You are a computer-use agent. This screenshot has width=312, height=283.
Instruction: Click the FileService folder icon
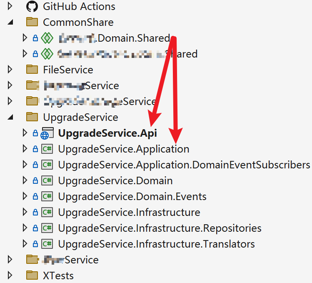[x=32, y=70]
